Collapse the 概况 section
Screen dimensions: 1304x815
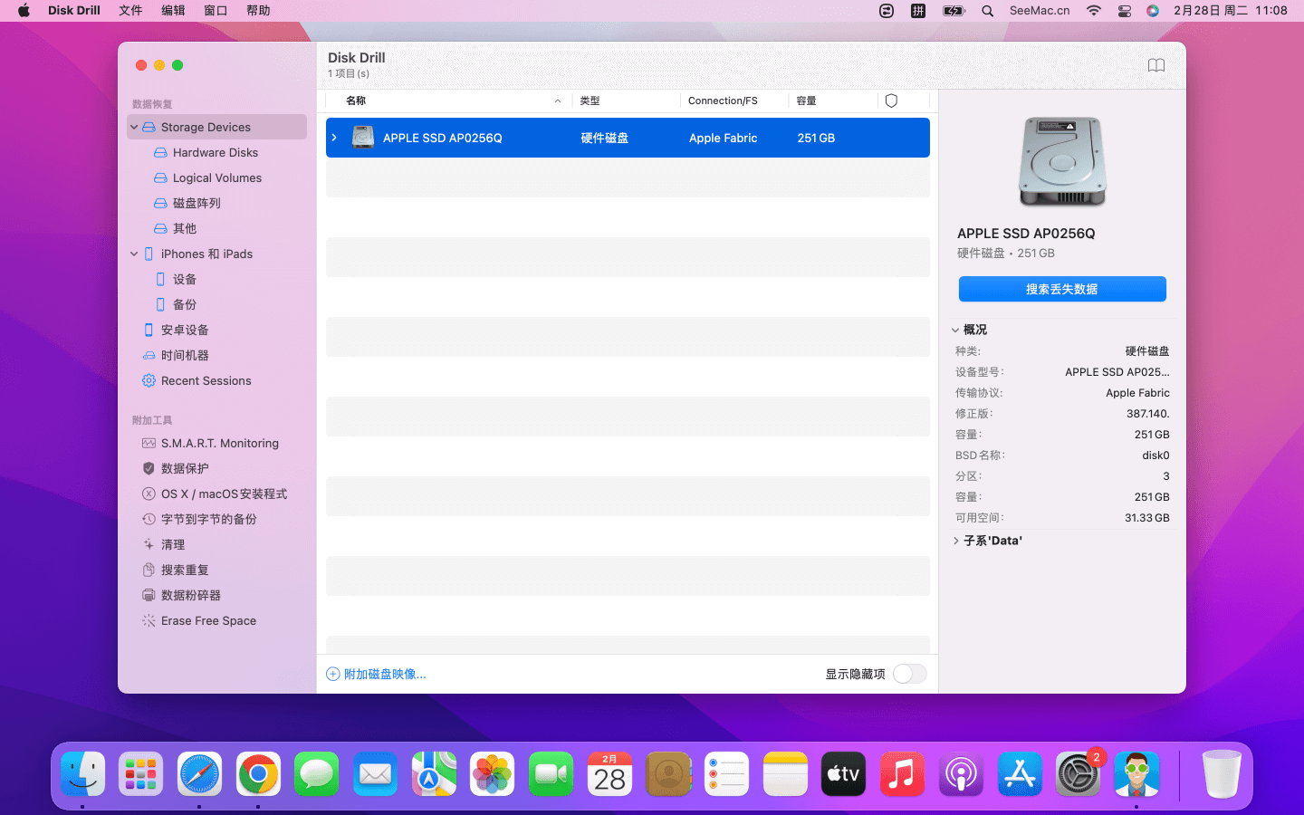(955, 330)
